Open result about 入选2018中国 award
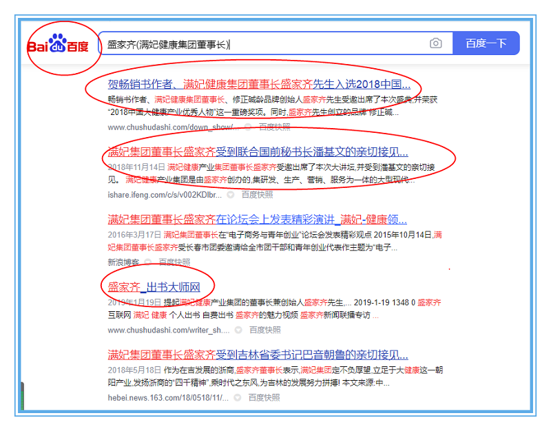The width and height of the screenshot is (551, 431). (259, 85)
